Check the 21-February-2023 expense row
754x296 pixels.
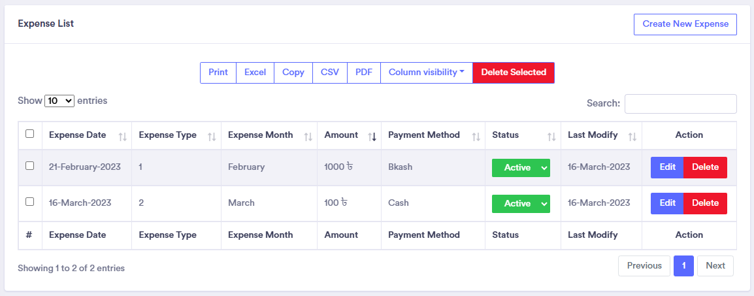click(x=29, y=166)
